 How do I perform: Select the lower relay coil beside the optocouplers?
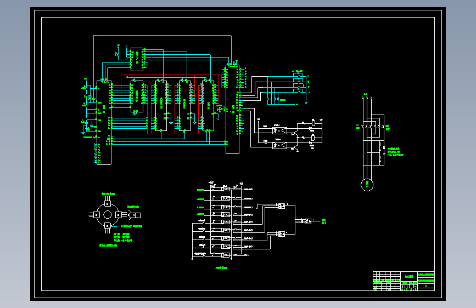coord(313,138)
